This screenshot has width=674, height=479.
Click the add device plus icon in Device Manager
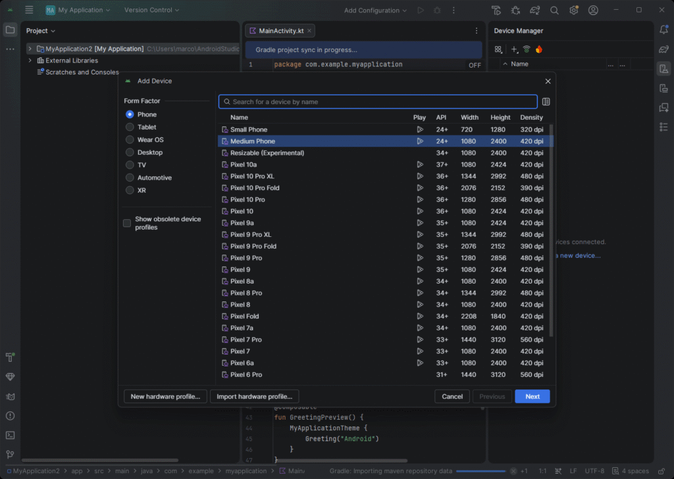click(x=514, y=49)
